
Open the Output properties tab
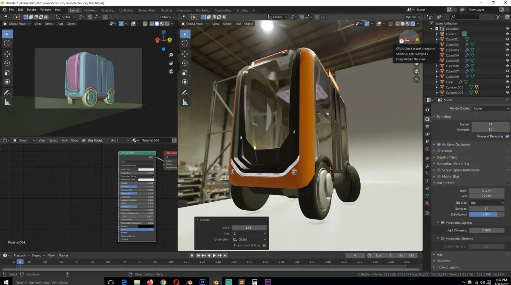coord(427,126)
